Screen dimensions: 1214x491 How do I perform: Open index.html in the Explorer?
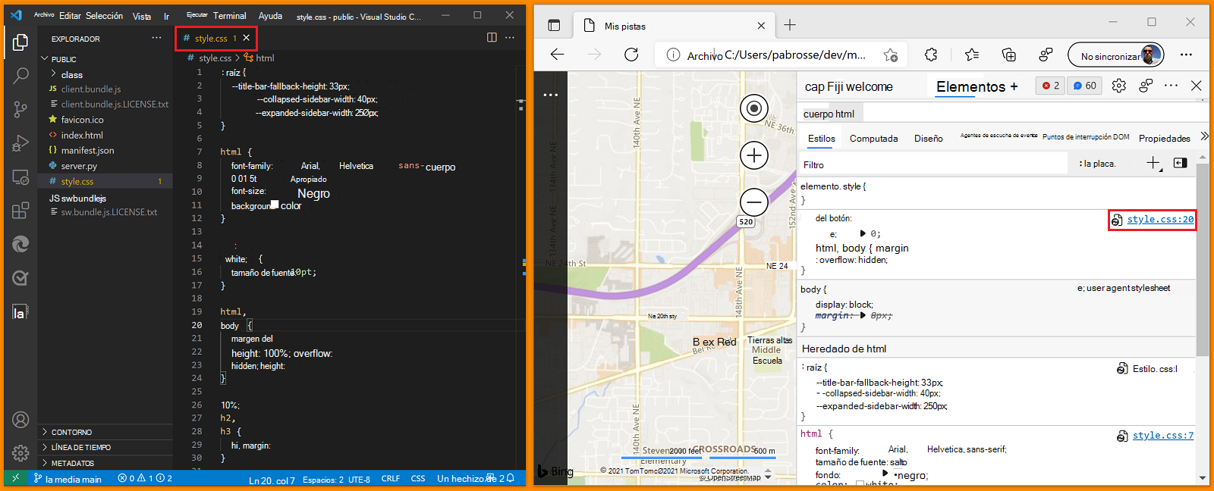pos(82,135)
